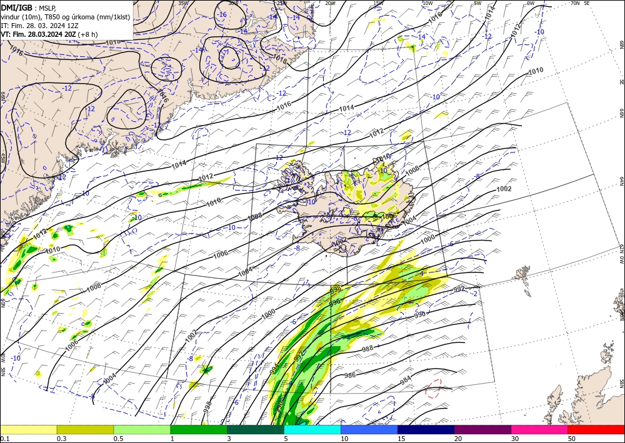Screen dimensions: 625x443
Task: Click the '10W' longitude label at top
Action: [427, 3]
